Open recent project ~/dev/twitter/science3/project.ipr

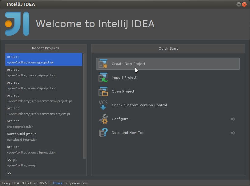click(44, 150)
